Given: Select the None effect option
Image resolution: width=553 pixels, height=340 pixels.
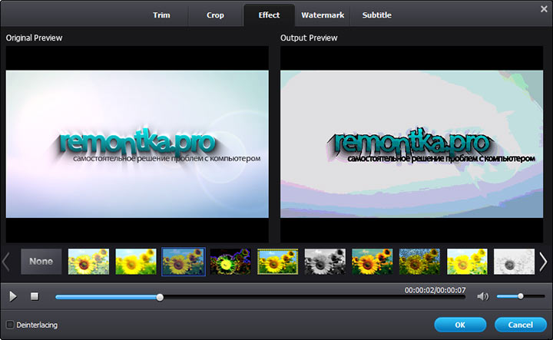Looking at the screenshot, I should pyautogui.click(x=41, y=262).
